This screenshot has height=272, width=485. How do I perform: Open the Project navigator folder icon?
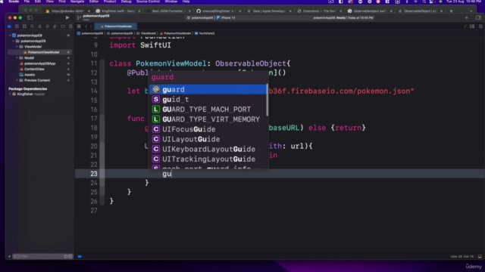coord(9,26)
